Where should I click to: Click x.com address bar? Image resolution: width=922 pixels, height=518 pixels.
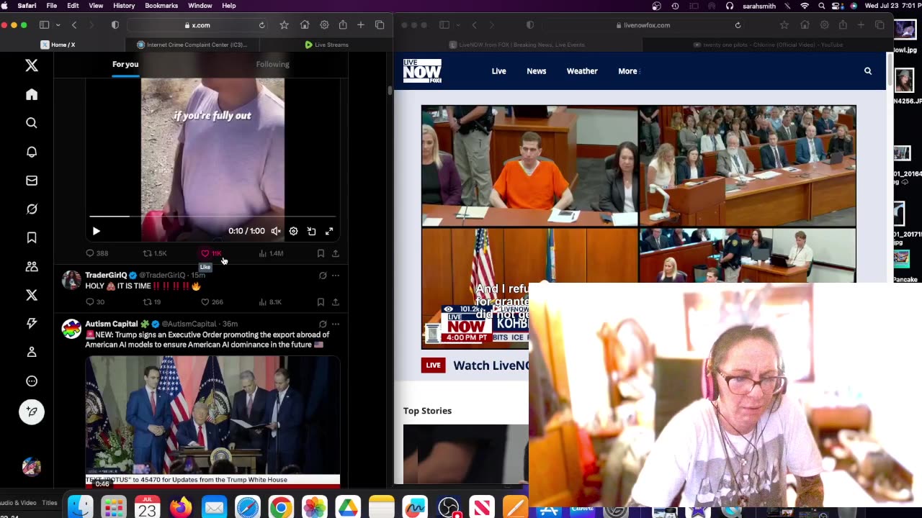point(197,25)
